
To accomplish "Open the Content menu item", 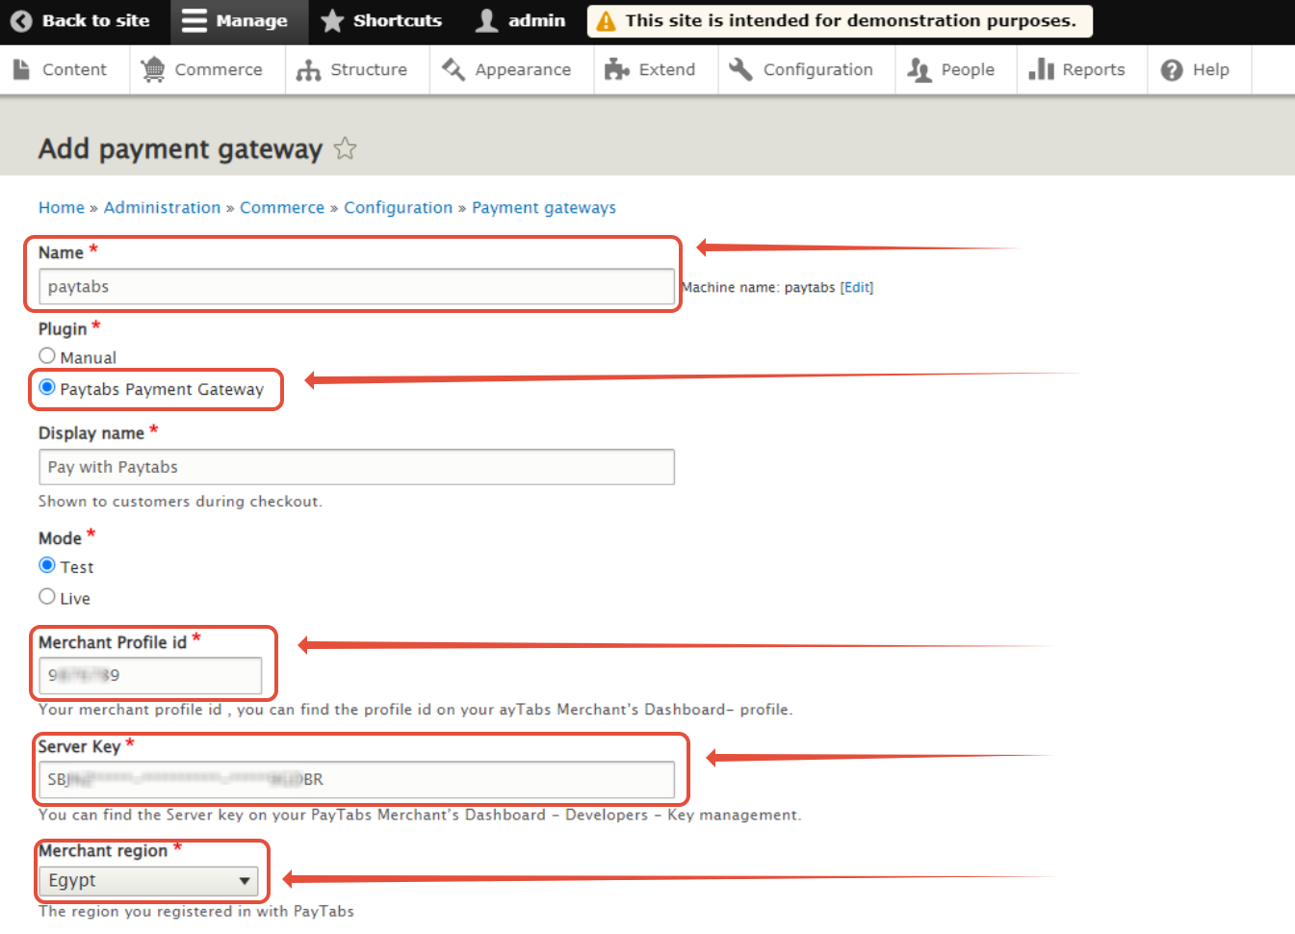I will pos(65,69).
